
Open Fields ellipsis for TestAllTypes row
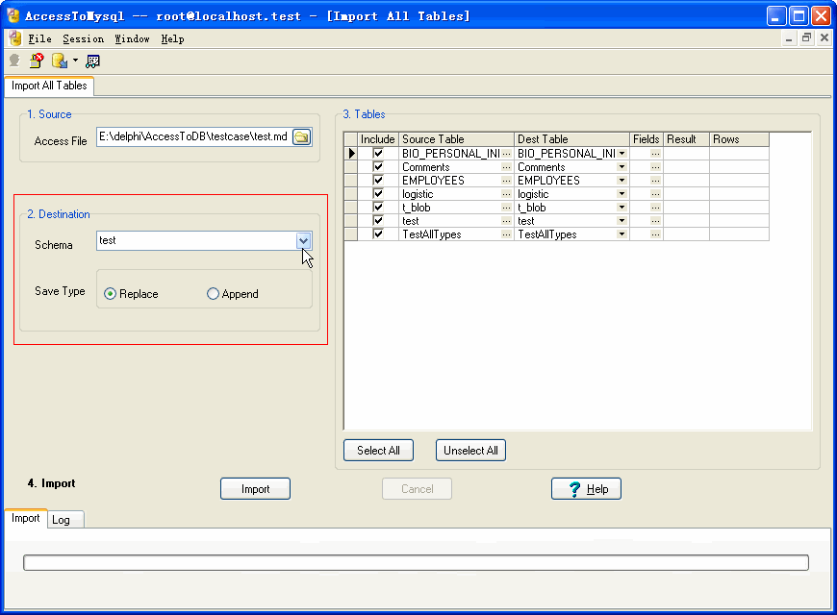655,234
